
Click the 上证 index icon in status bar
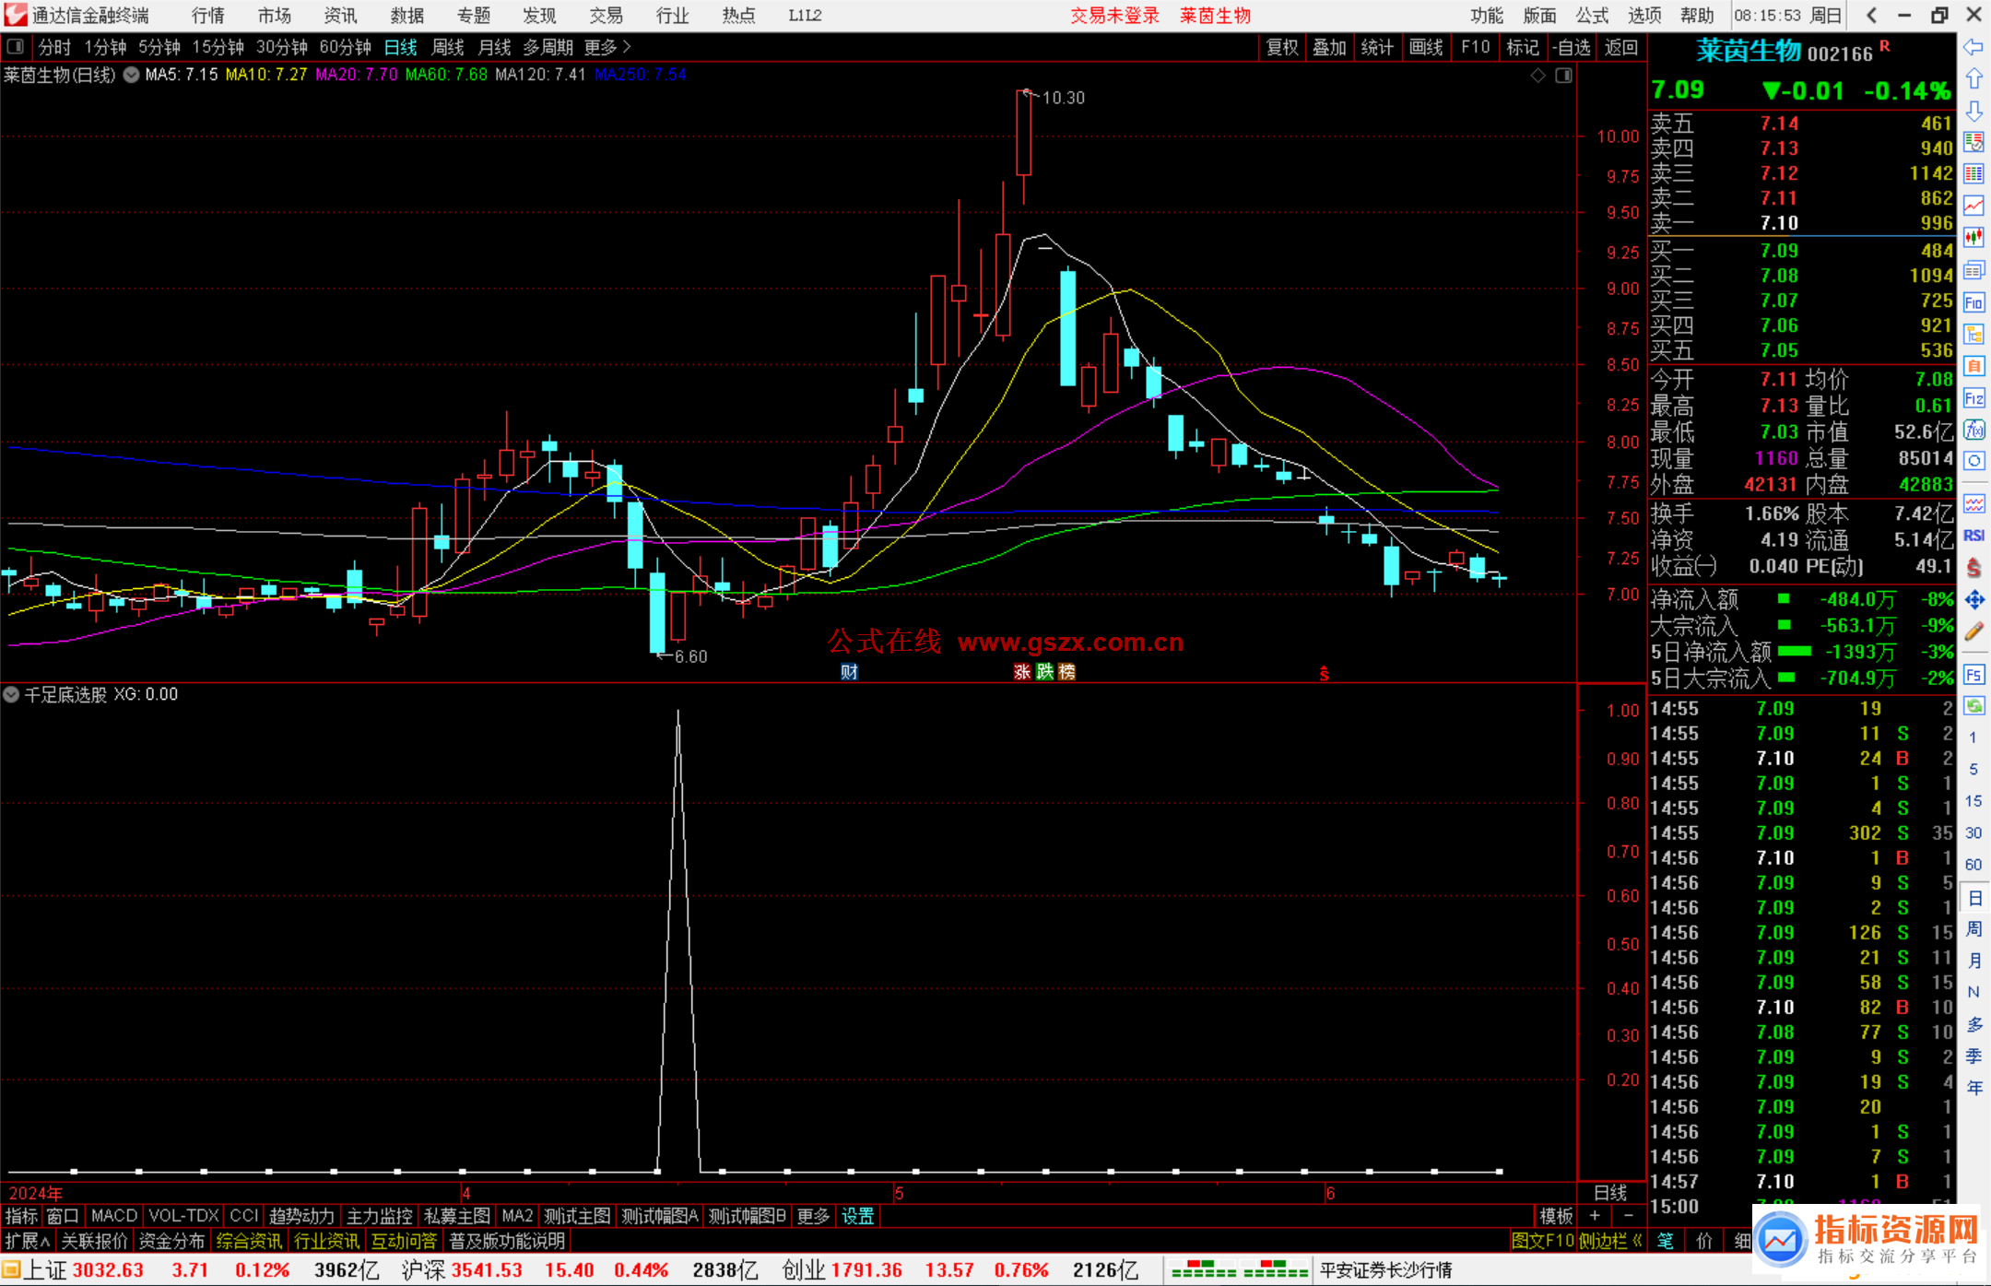11,1270
